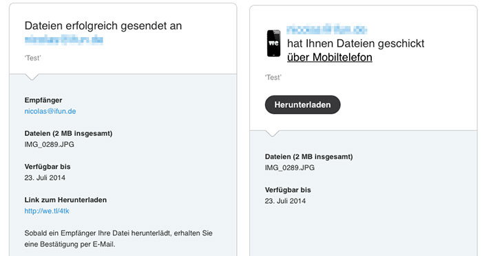
Task: Click the blurred email under 'Dateien erfolgreich gesendet an'
Action: 63,40
